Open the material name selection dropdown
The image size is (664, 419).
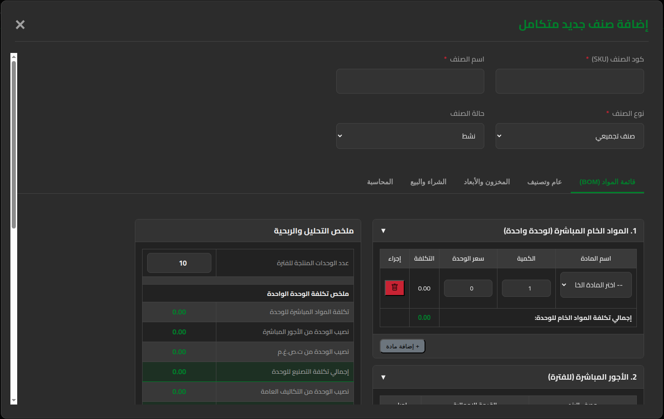click(x=596, y=285)
